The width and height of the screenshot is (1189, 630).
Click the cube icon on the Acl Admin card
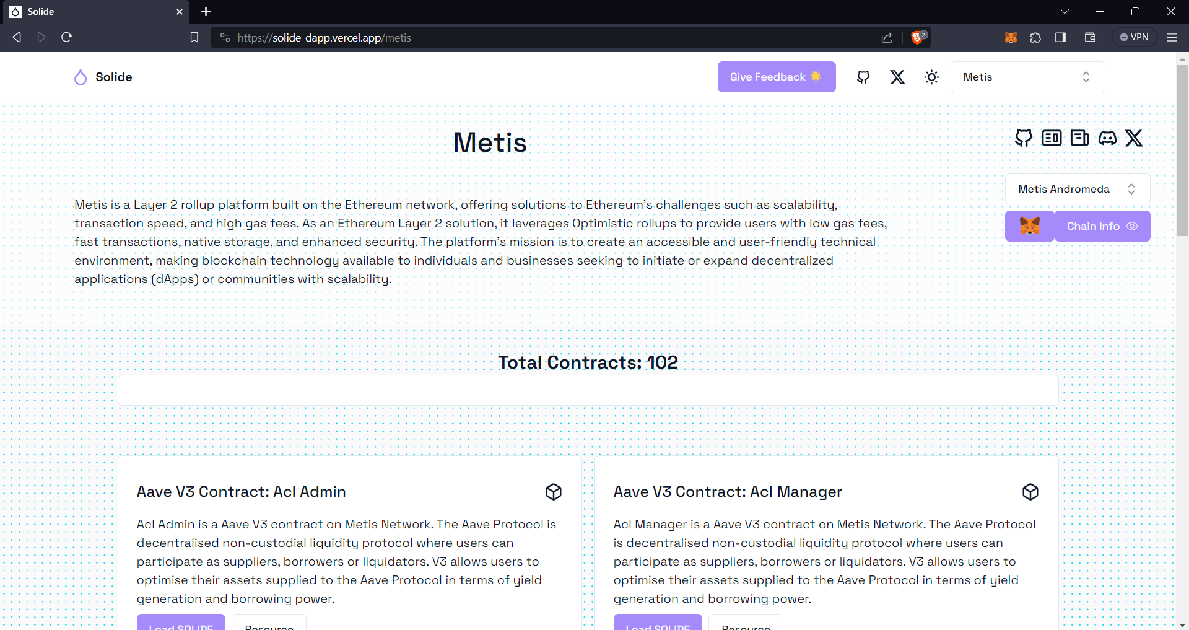point(554,492)
